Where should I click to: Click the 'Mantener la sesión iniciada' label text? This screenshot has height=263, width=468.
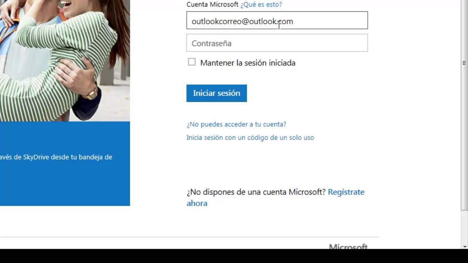click(248, 63)
